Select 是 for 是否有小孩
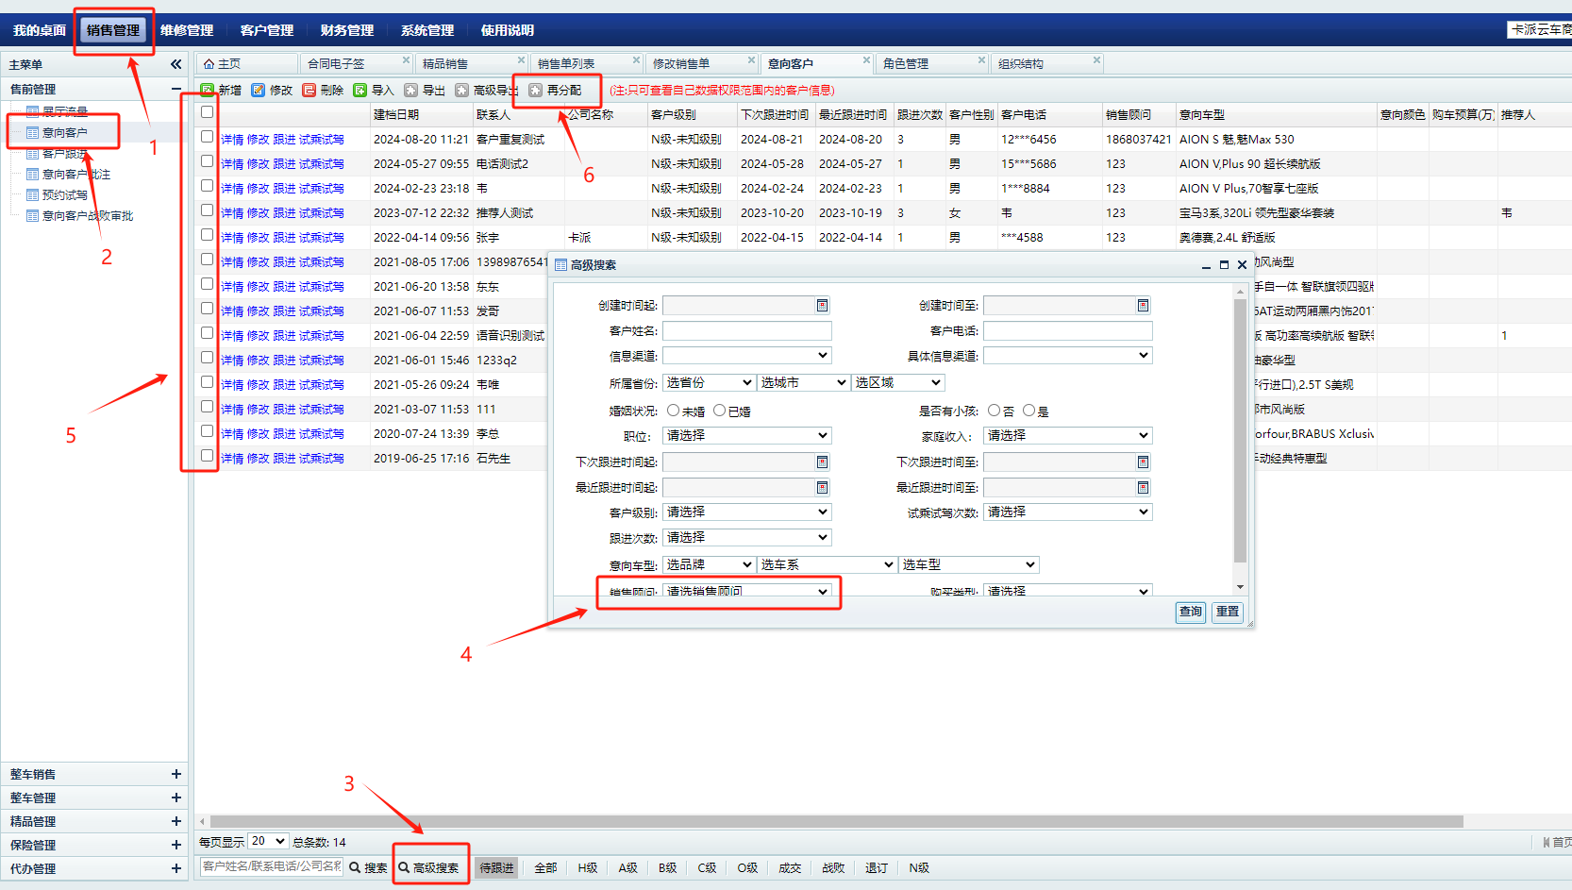 tap(1028, 411)
